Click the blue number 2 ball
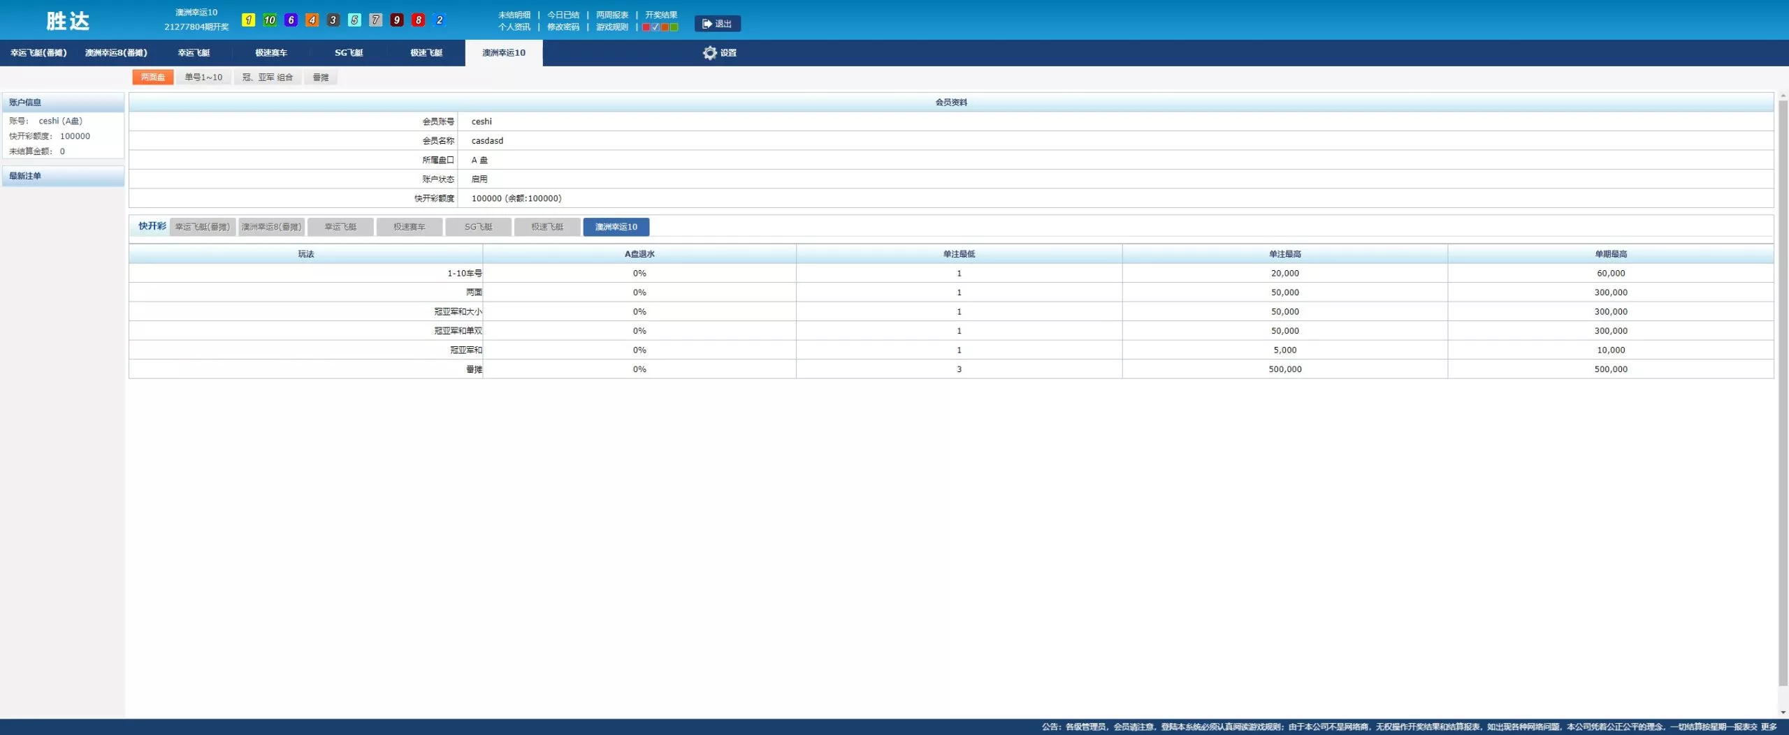The width and height of the screenshot is (1789, 735). point(439,20)
